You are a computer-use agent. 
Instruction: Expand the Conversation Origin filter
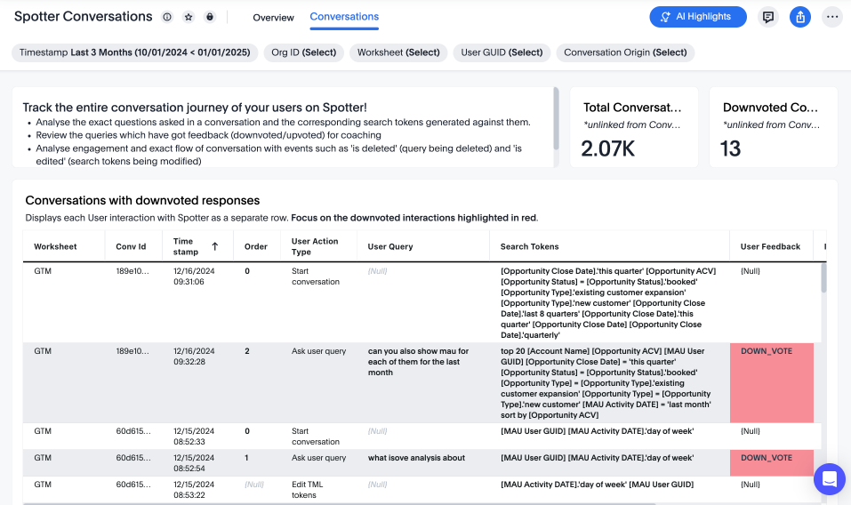coord(625,52)
